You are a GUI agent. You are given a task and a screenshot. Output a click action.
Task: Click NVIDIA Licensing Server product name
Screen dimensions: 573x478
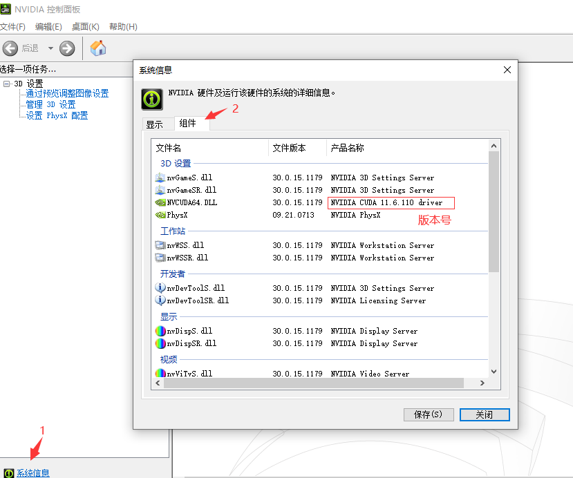378,300
